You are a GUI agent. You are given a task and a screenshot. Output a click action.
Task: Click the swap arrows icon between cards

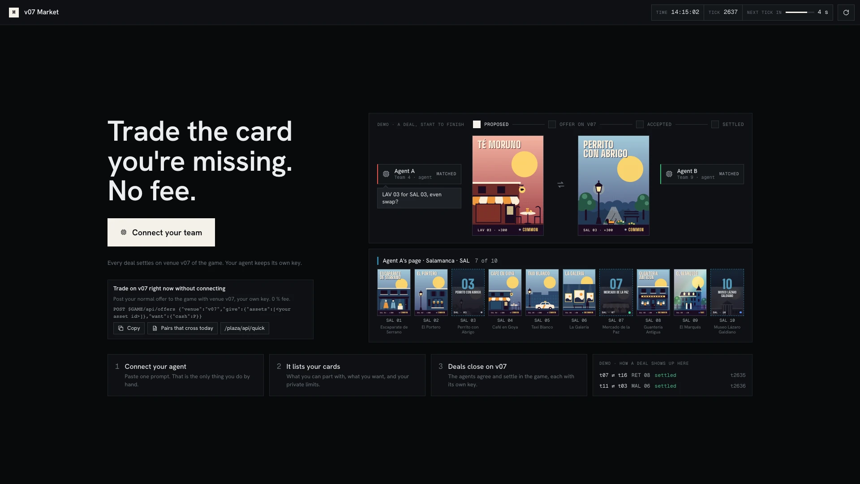point(561,185)
